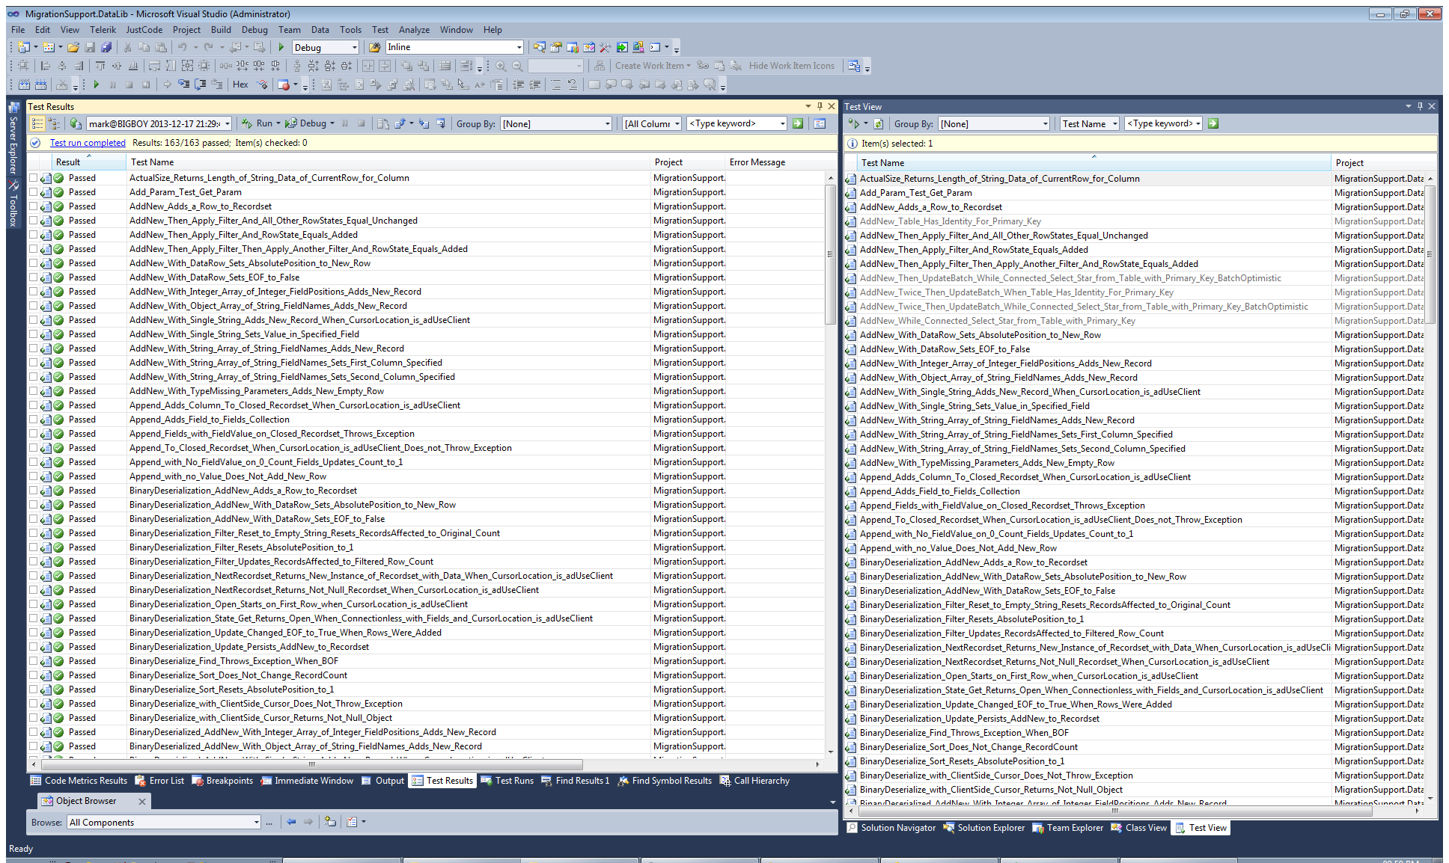The image size is (1449, 863).
Task: Click the 'Test run completed' link
Action: 88,143
